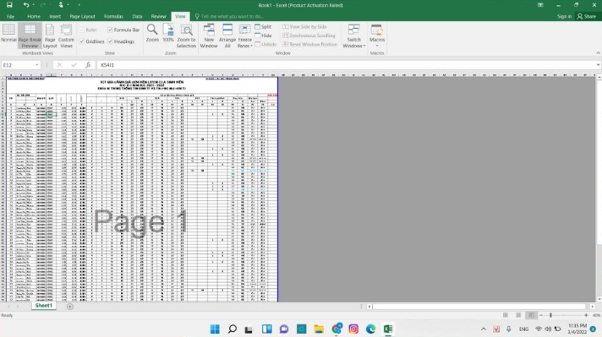Open the Switch Windows dropdown

pos(353,35)
